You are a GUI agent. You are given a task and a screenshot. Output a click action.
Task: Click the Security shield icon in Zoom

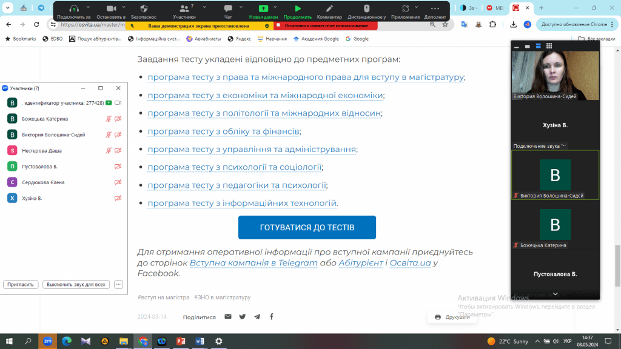tap(144, 11)
